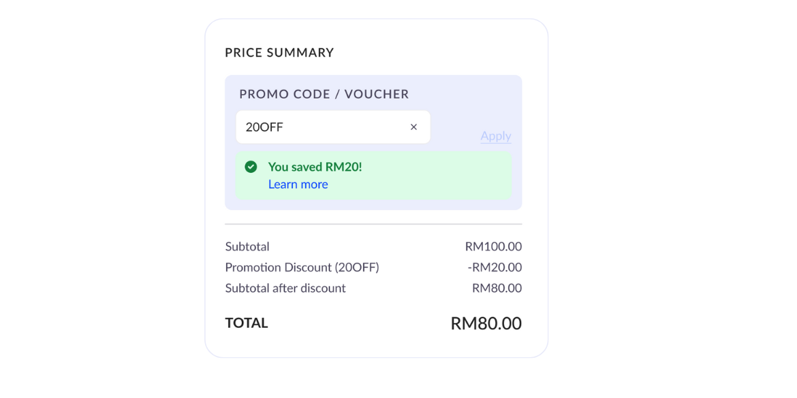
Task: Click the Promotion Discount (20OFF) label
Action: pos(302,267)
